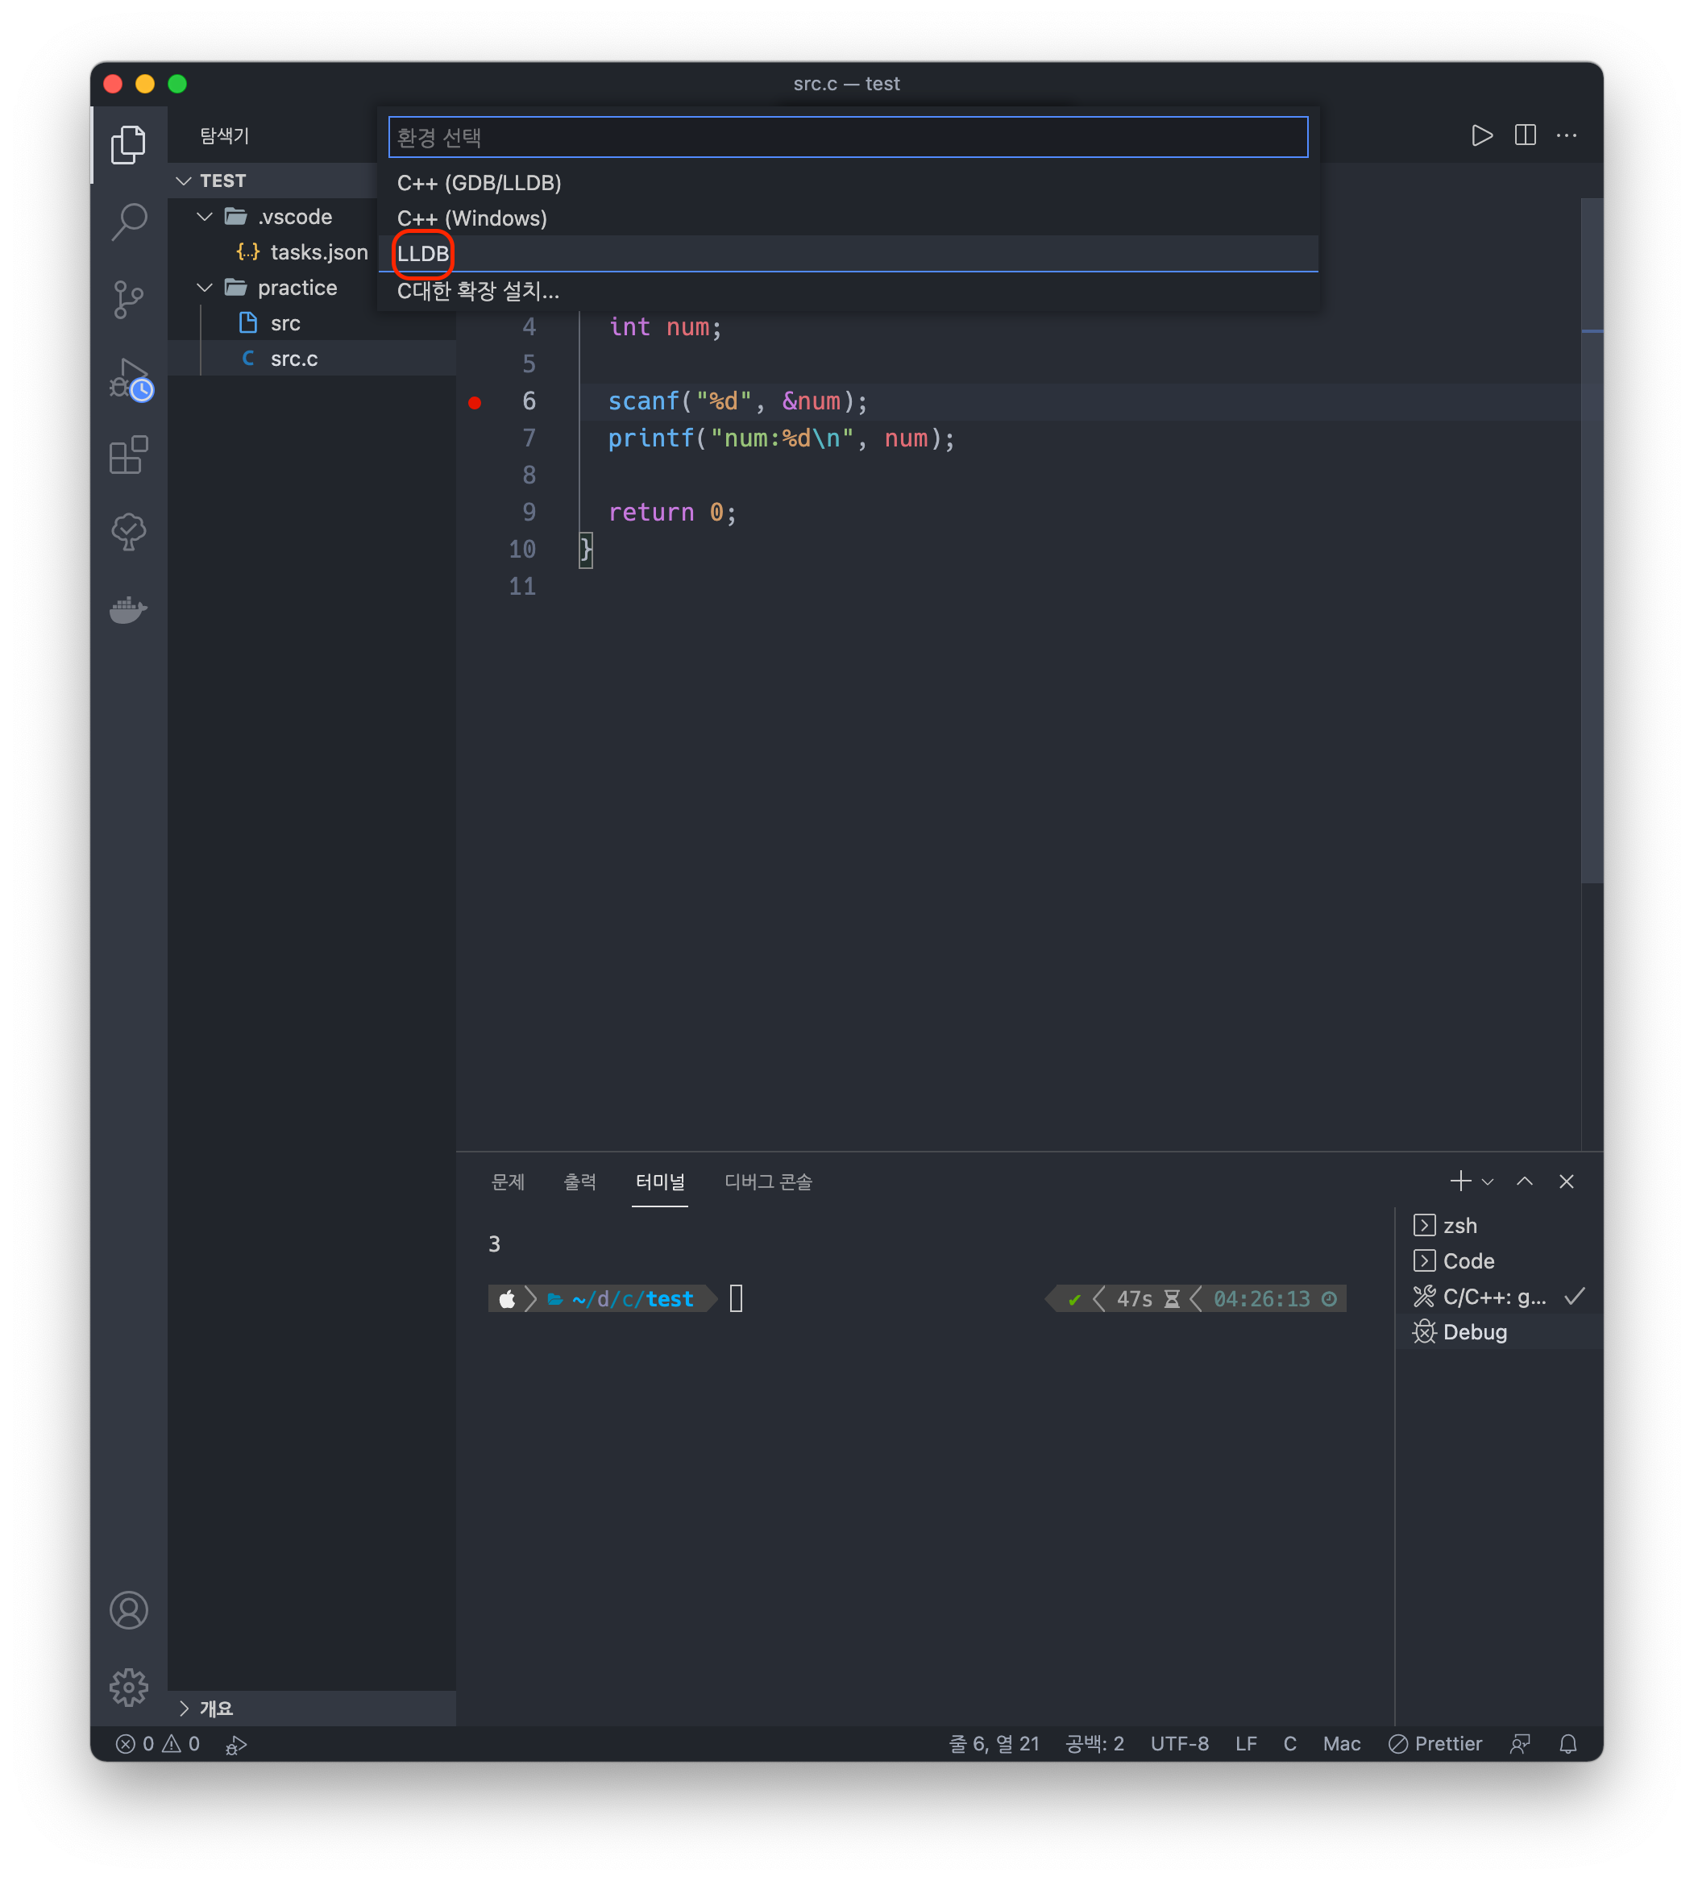Toggle the breakpoint on line 6
The image size is (1694, 1881).
[x=475, y=402]
